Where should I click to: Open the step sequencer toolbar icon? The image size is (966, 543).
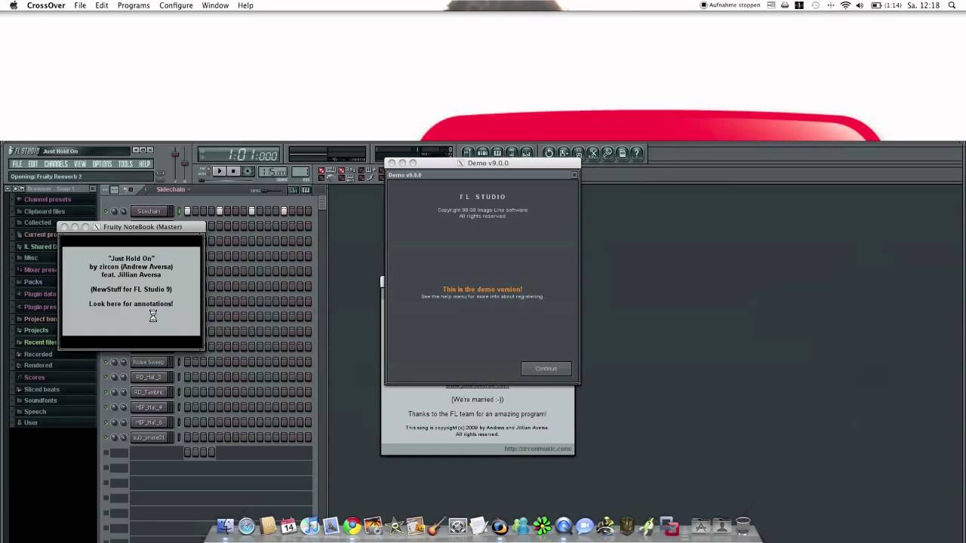482,153
